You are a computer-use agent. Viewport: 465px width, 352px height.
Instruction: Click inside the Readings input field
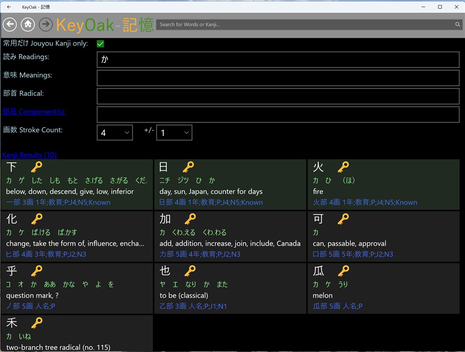point(277,59)
